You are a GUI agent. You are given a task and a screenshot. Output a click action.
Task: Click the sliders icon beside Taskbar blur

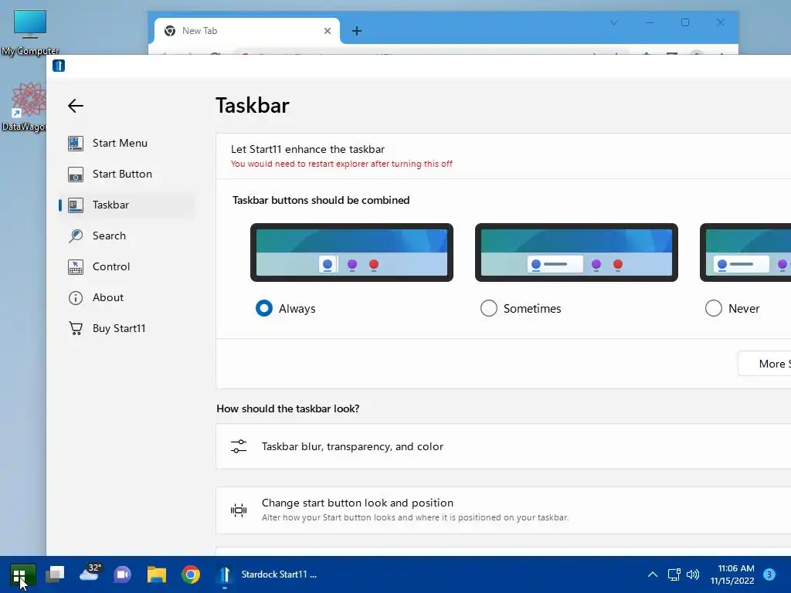click(239, 446)
